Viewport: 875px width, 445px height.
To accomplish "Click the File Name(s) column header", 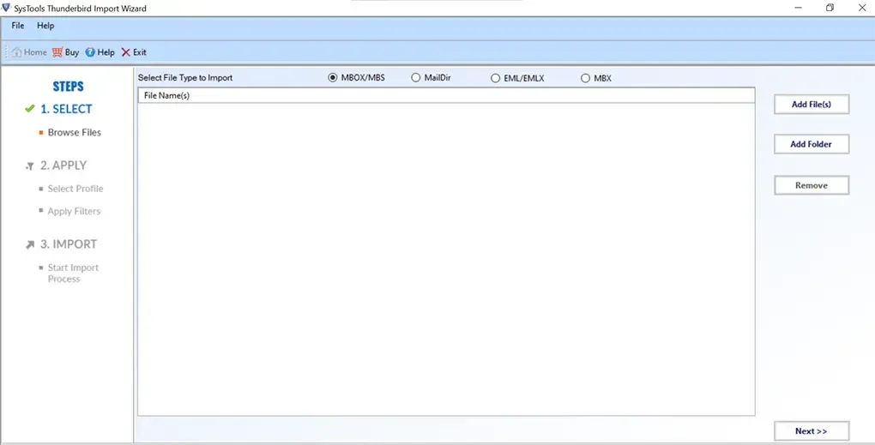I will pyautogui.click(x=446, y=95).
